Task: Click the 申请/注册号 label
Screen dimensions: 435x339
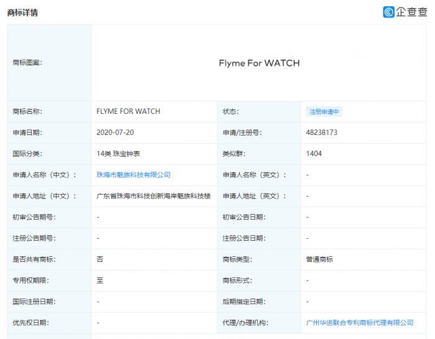Action: click(242, 132)
